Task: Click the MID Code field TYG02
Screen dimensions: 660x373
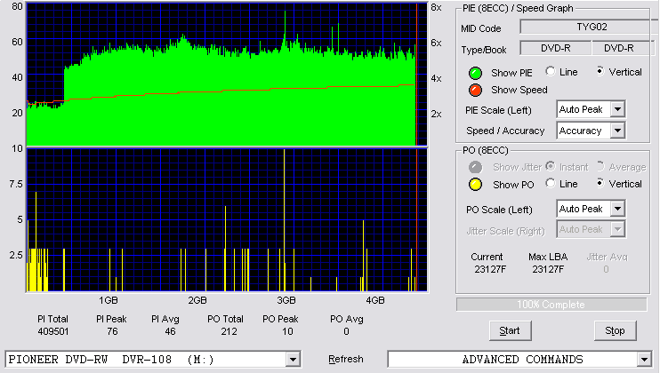Action: click(x=590, y=27)
